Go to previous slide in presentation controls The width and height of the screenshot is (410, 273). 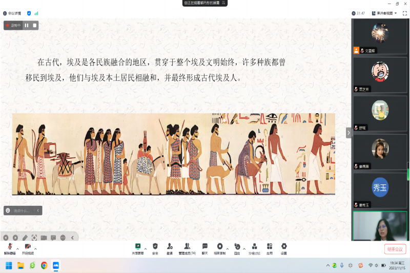(x=6, y=238)
